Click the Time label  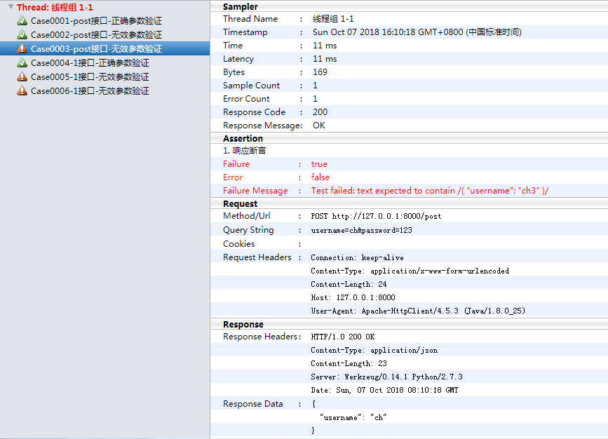click(233, 46)
